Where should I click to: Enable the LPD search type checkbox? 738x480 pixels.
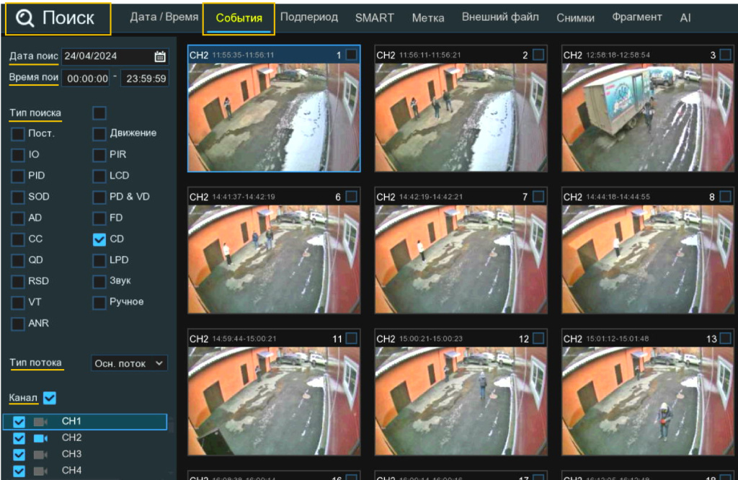(99, 260)
